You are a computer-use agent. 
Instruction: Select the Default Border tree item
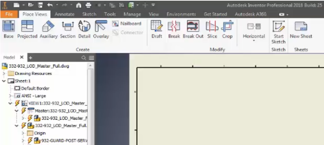(x=35, y=88)
